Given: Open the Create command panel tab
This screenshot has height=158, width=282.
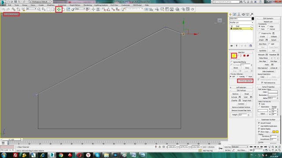Looking at the screenshot, I should click(230, 14).
